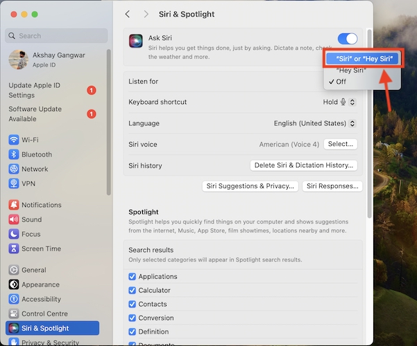The image size is (417, 346).
Task: Click Akshay Gangwar profile picture
Action: coord(18,60)
